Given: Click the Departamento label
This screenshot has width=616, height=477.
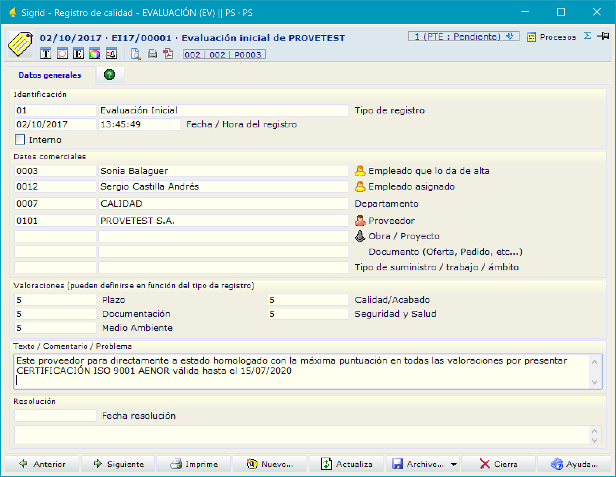Looking at the screenshot, I should click(x=387, y=204).
